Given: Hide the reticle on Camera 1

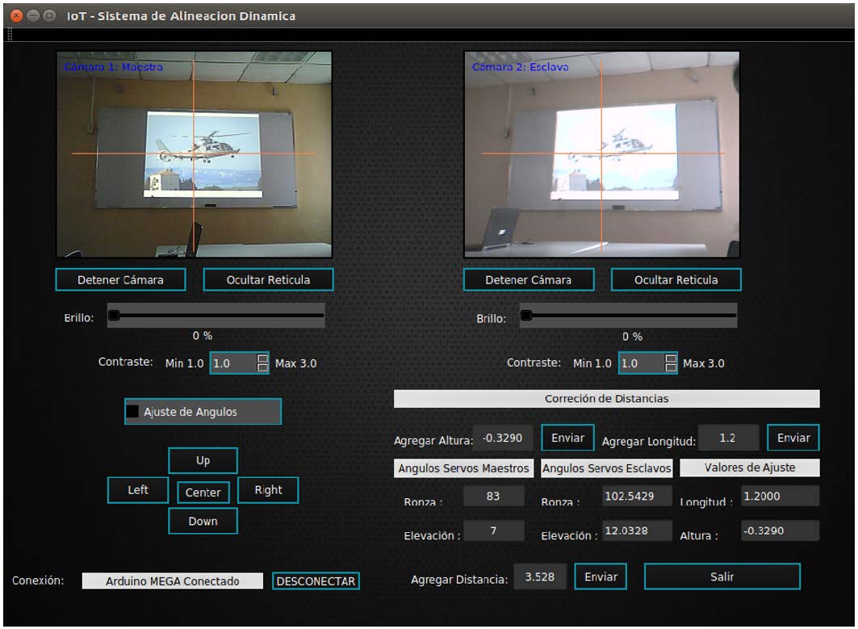Looking at the screenshot, I should (268, 280).
